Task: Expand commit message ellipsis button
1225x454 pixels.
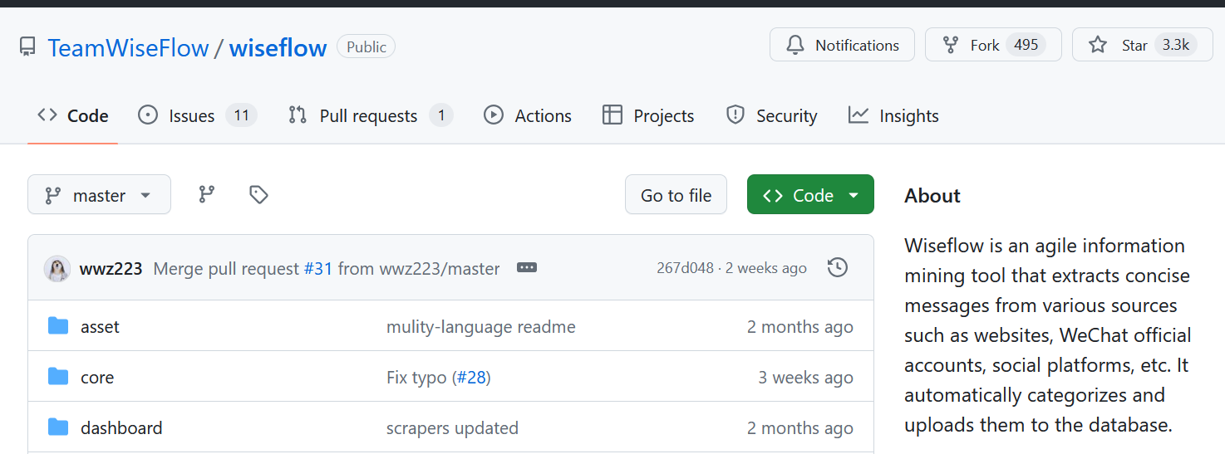Action: [527, 267]
